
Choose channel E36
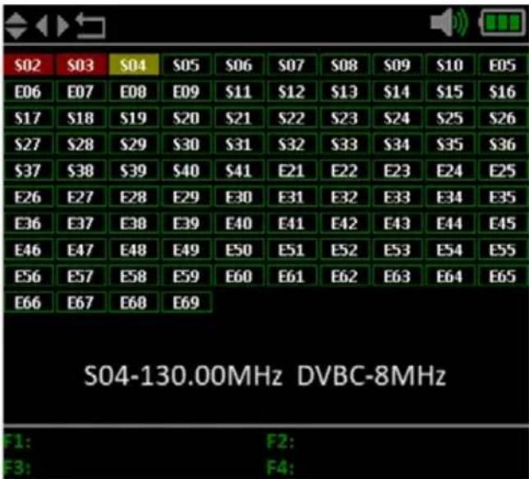(28, 223)
